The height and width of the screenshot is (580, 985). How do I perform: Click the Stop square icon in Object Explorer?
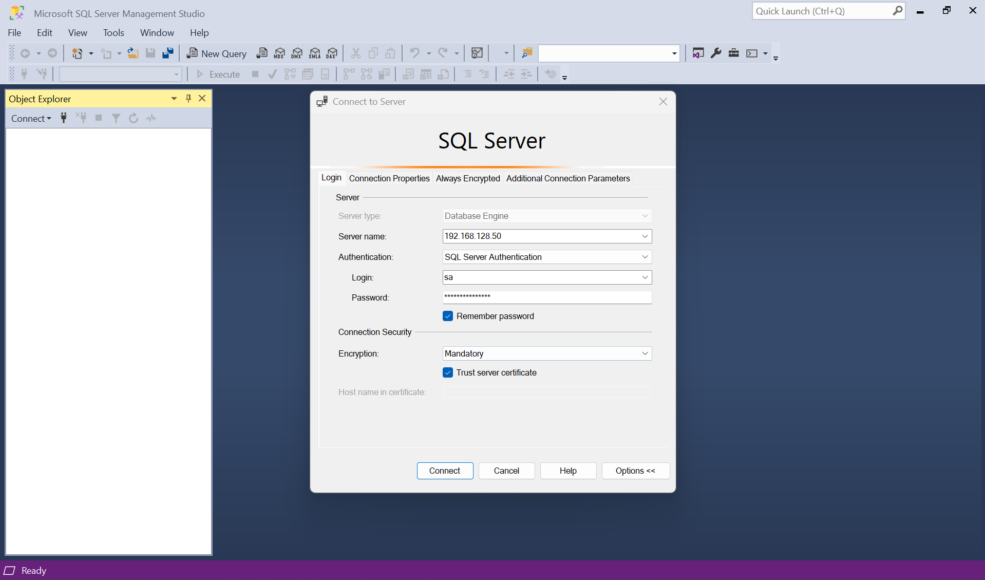click(x=99, y=118)
